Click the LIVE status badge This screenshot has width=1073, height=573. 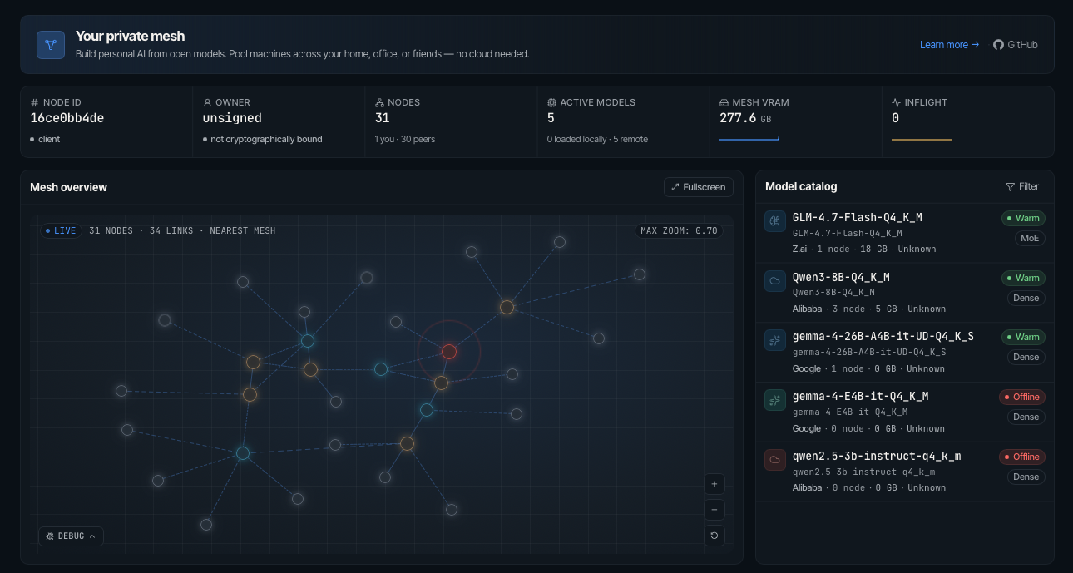[61, 230]
